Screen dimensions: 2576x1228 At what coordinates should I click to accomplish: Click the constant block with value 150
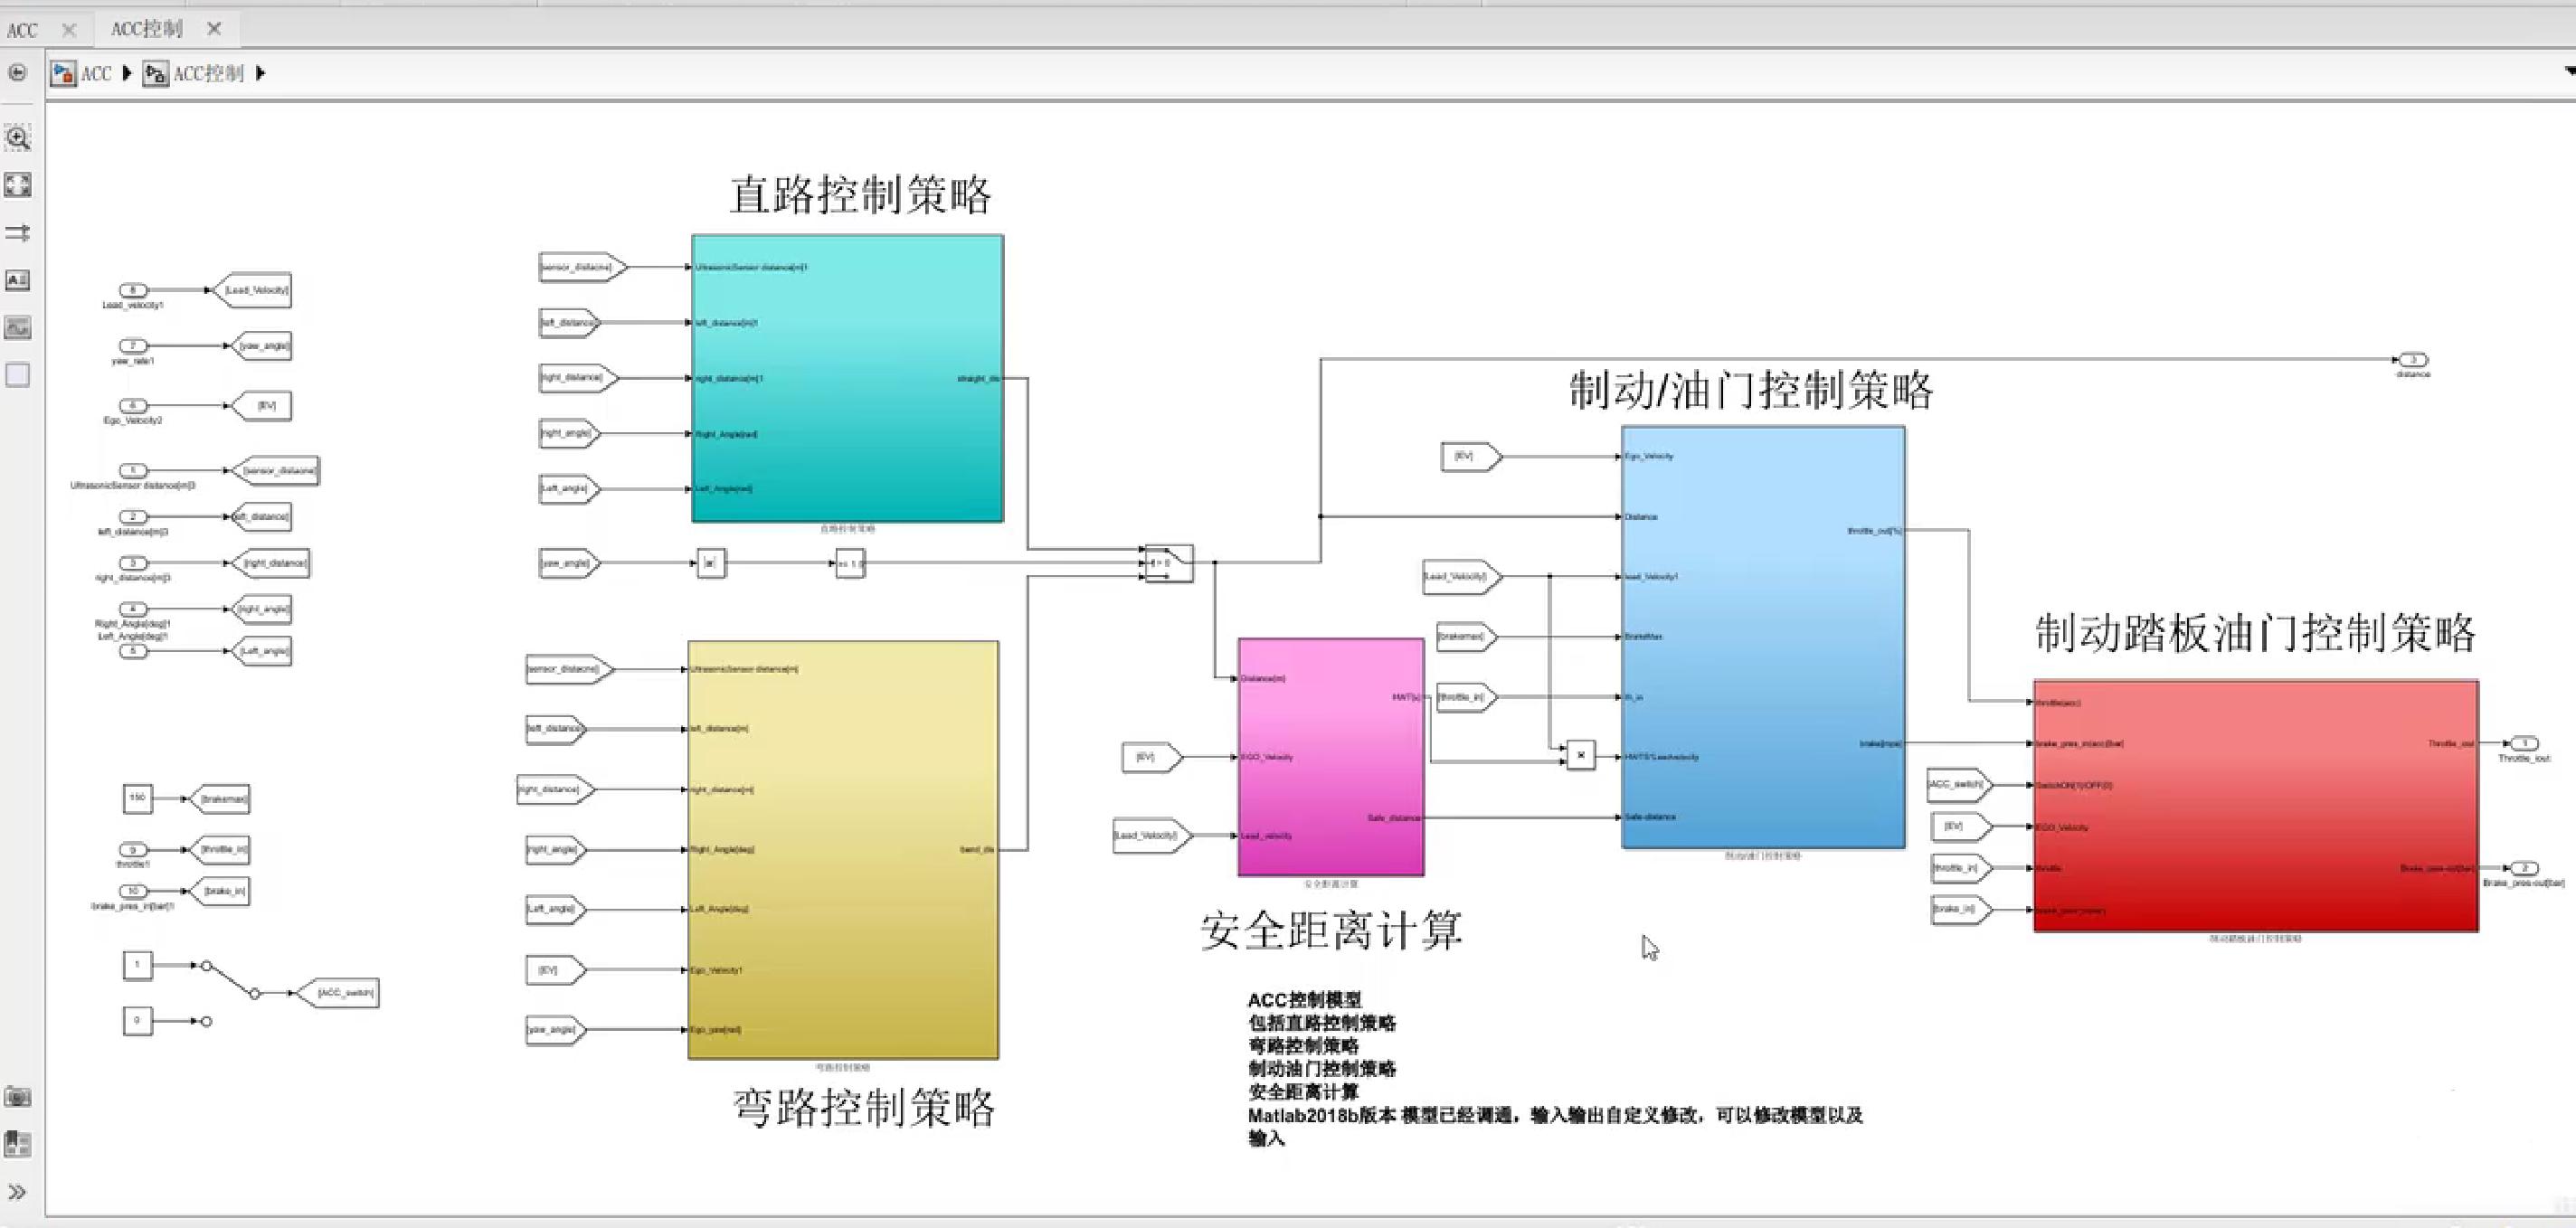137,798
